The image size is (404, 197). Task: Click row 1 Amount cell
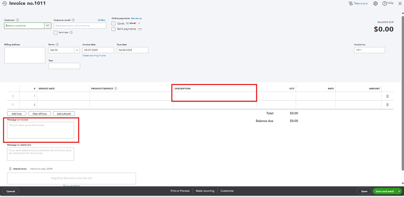point(358,96)
